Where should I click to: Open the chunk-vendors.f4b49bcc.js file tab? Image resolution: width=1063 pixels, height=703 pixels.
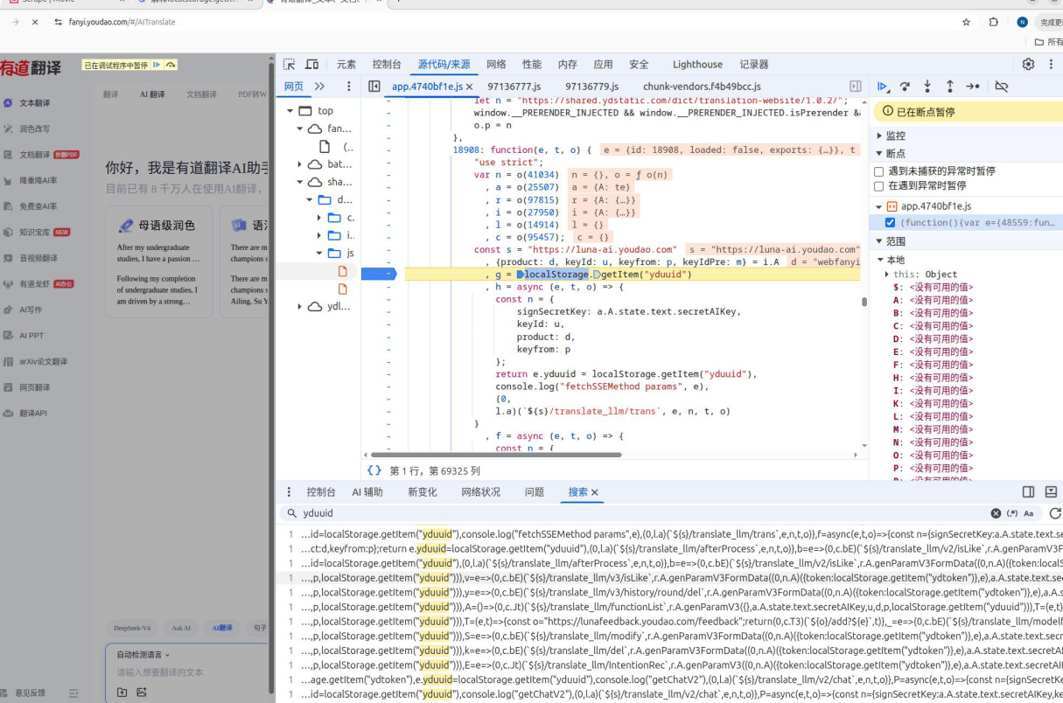702,87
